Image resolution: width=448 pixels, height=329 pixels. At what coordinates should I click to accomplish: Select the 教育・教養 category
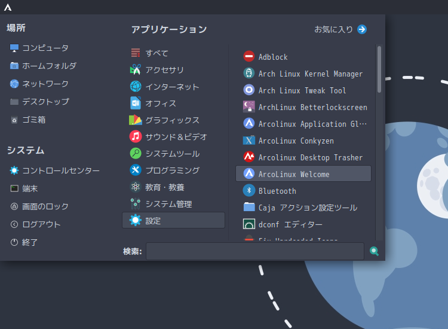[x=174, y=187]
